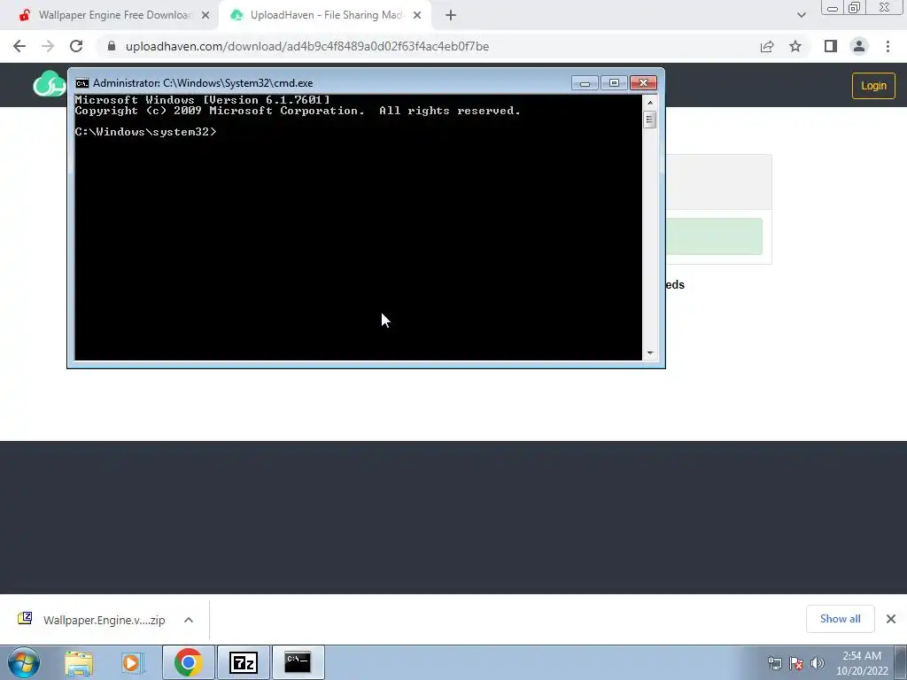Log in to UploadHaven
The height and width of the screenshot is (680, 907).
pyautogui.click(x=873, y=86)
